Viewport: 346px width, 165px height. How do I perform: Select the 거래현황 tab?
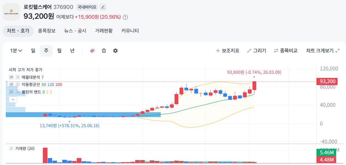[x=104, y=31]
